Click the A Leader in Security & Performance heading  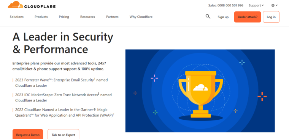tap(63, 43)
